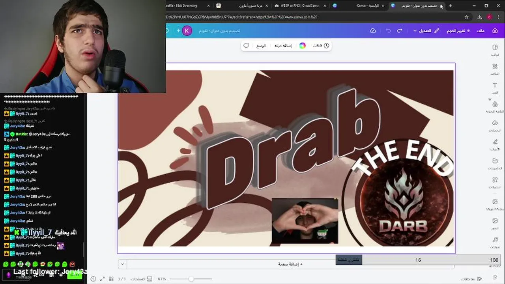Open the Projects (المشروعات) folder panel
Screen dimensions: 505x284
coord(495,164)
